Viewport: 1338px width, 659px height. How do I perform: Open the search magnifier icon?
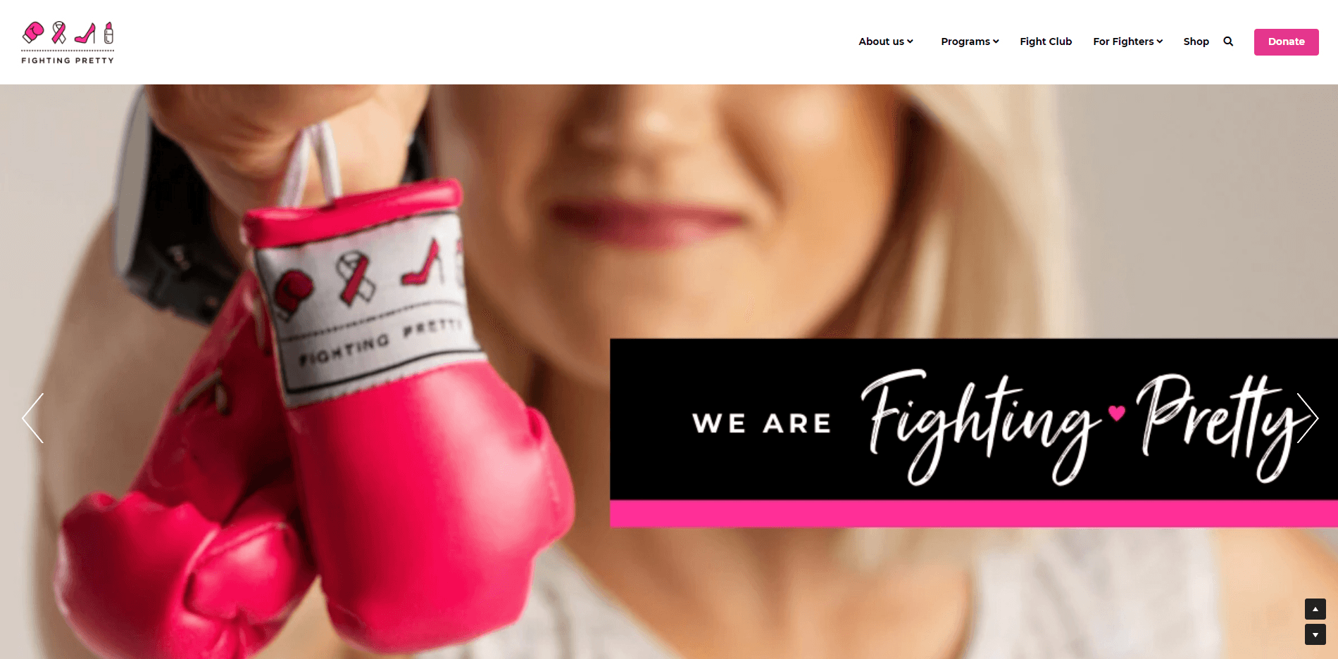click(x=1228, y=41)
